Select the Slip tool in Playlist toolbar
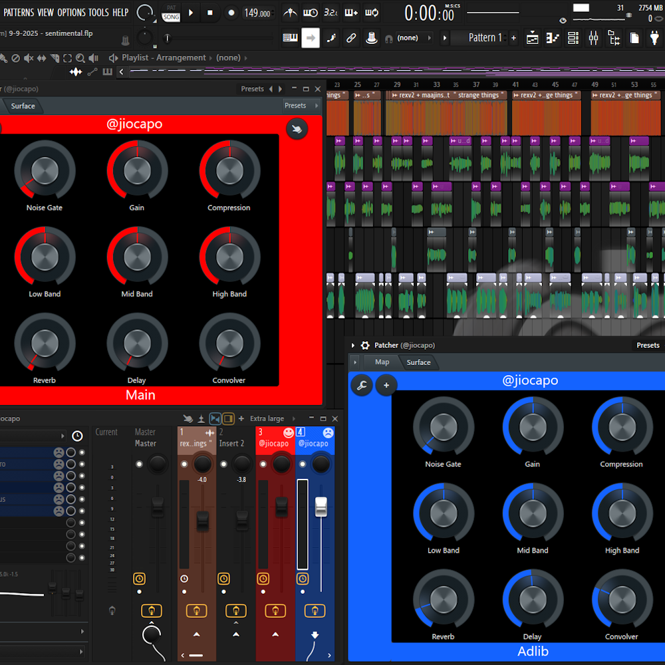This screenshot has height=665, width=665. 41,58
